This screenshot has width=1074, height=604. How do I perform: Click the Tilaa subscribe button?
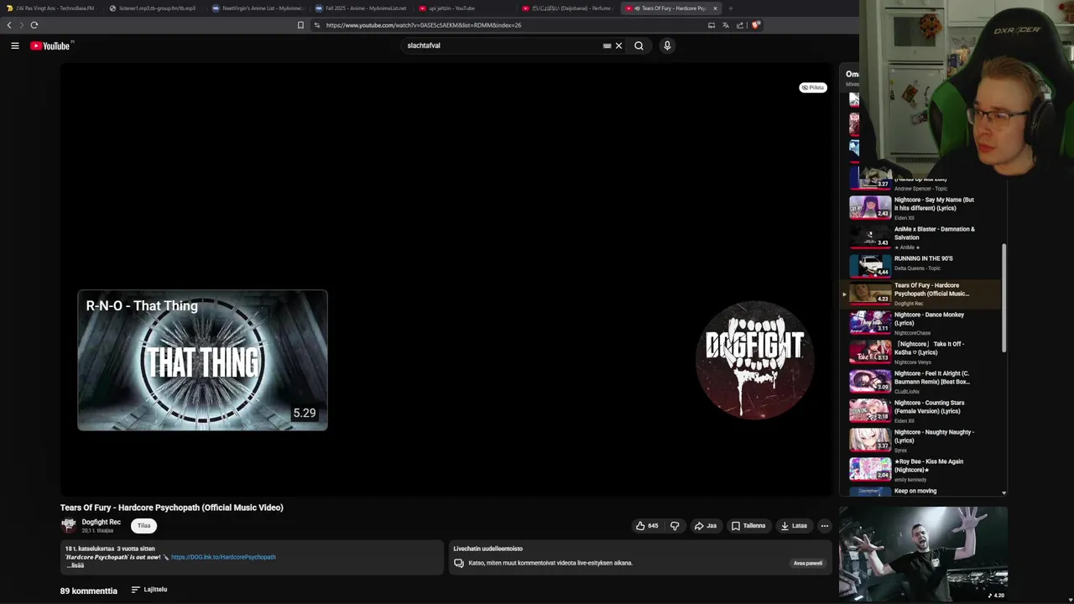click(x=144, y=526)
